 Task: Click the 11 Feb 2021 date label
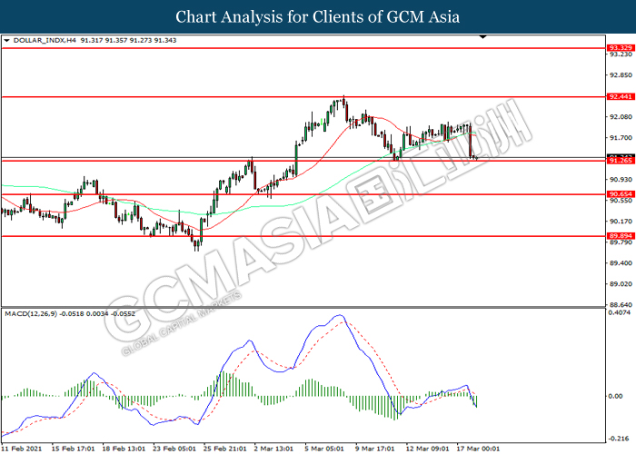pyautogui.click(x=21, y=449)
